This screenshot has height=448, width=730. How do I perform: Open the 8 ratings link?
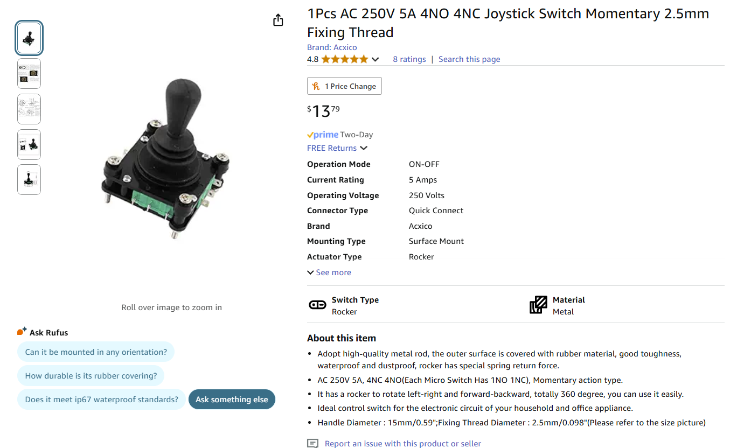point(409,59)
